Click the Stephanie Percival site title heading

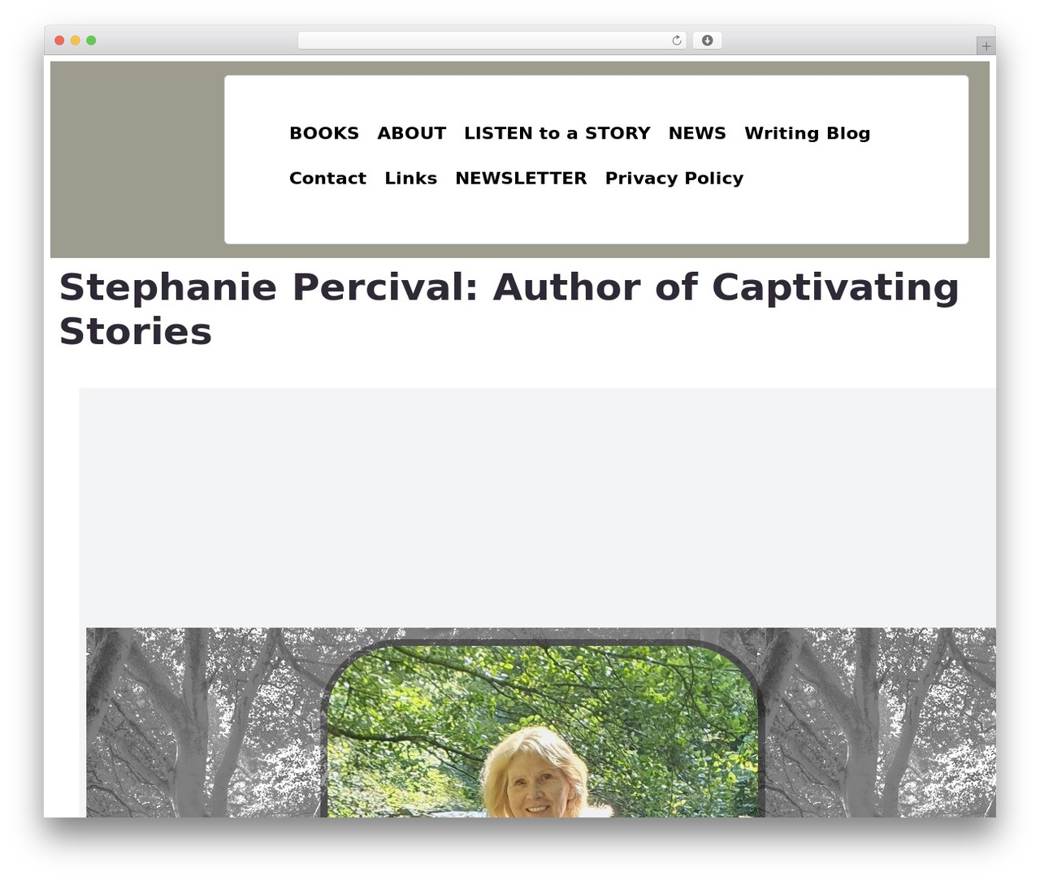509,309
